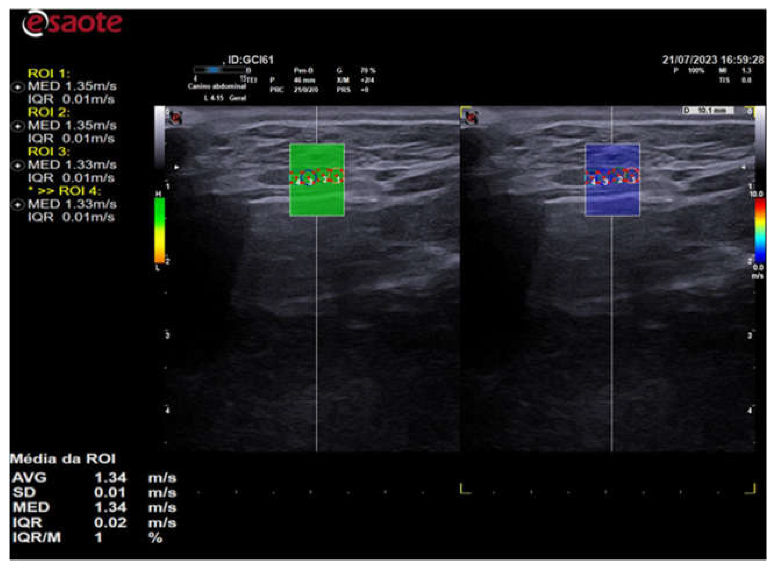Click the green-yellow quality color bar

159,230
